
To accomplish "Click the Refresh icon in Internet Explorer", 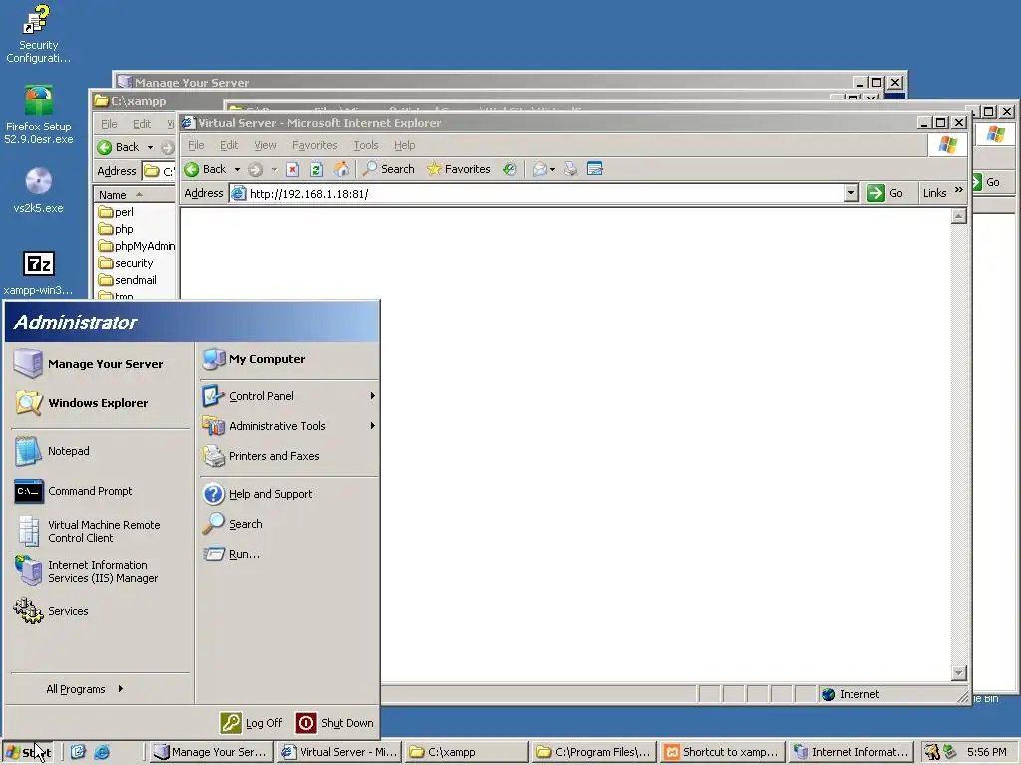I will pyautogui.click(x=316, y=169).
